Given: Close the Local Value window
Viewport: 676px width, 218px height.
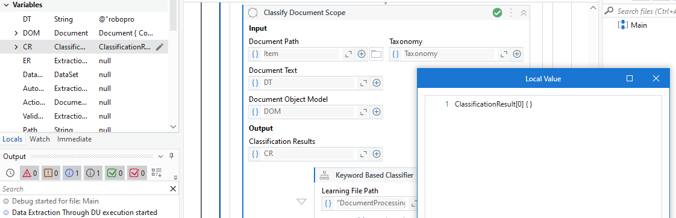Looking at the screenshot, I should pyautogui.click(x=656, y=78).
